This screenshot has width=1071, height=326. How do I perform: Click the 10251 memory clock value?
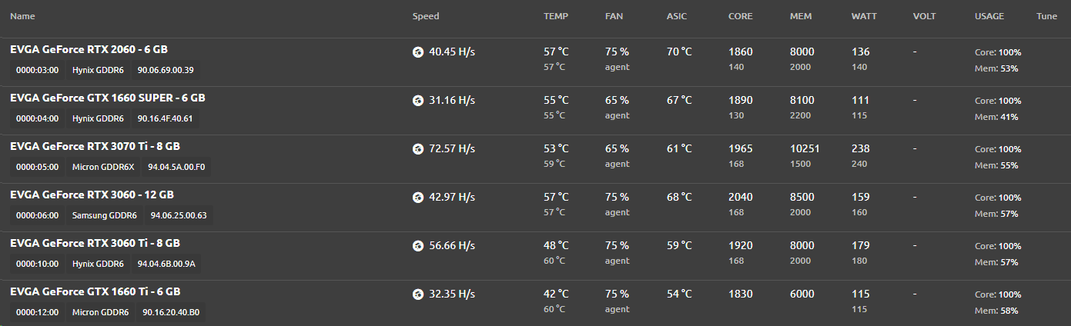point(805,149)
